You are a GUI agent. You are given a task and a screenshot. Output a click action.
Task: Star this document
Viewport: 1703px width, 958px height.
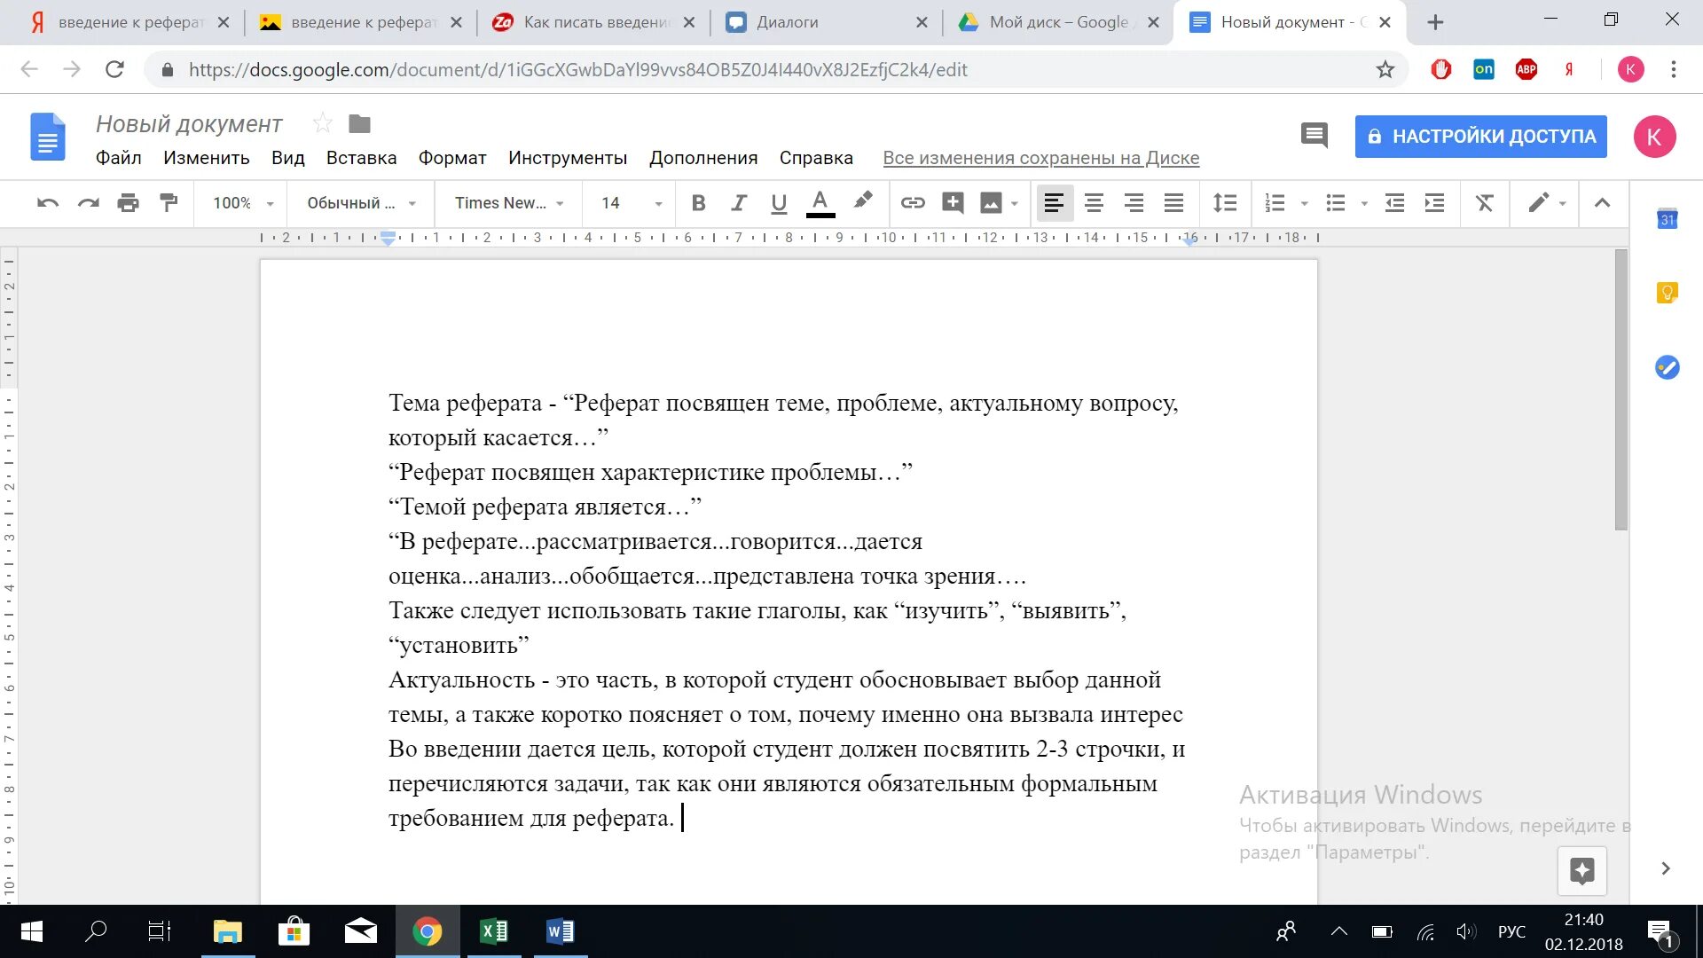coord(322,123)
